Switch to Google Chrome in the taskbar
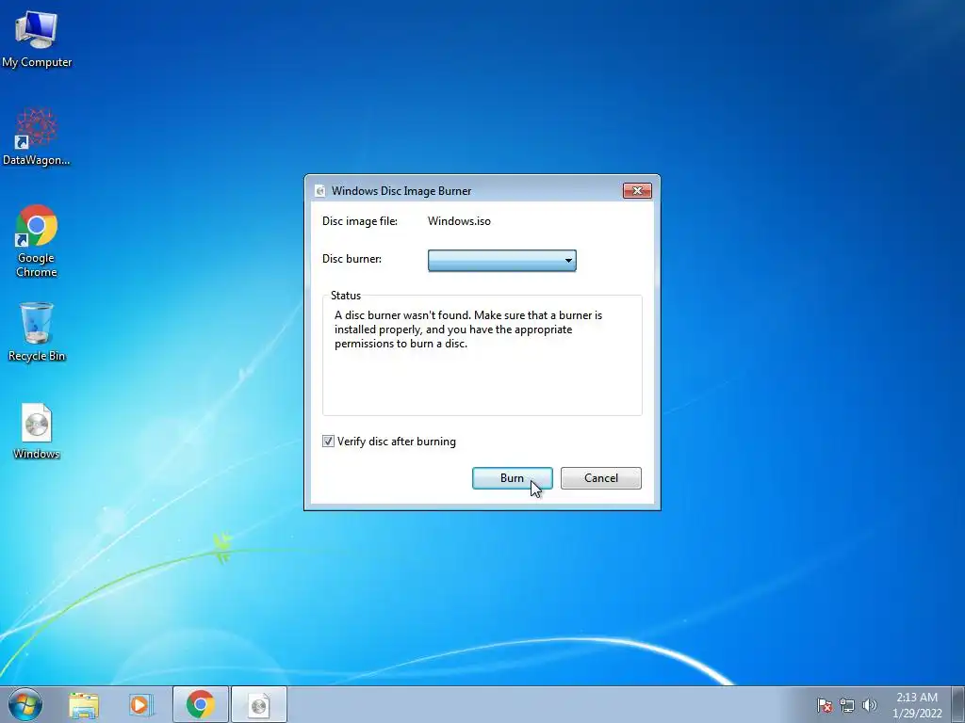 (x=201, y=704)
